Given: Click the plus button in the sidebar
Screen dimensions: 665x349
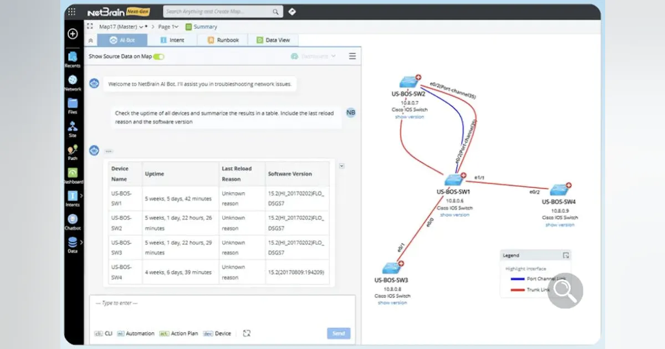Looking at the screenshot, I should [x=73, y=34].
